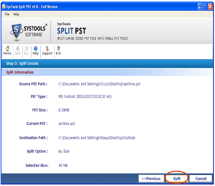
Task: Click the '0.26MB' PST size value
Action: coord(64,110)
